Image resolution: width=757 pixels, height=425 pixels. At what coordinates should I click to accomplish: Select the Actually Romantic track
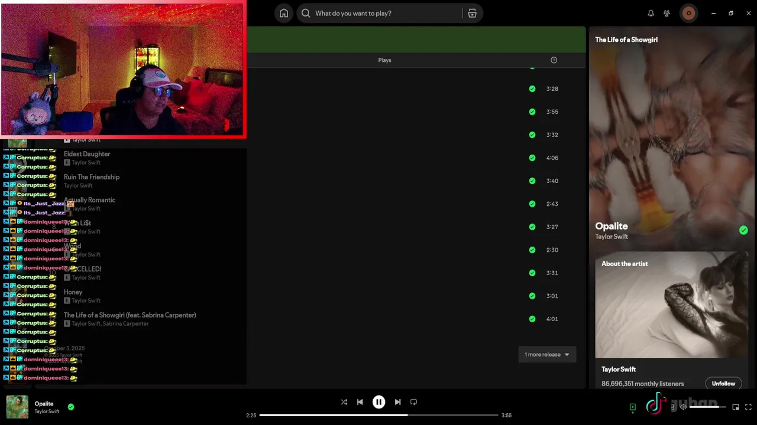(x=89, y=200)
